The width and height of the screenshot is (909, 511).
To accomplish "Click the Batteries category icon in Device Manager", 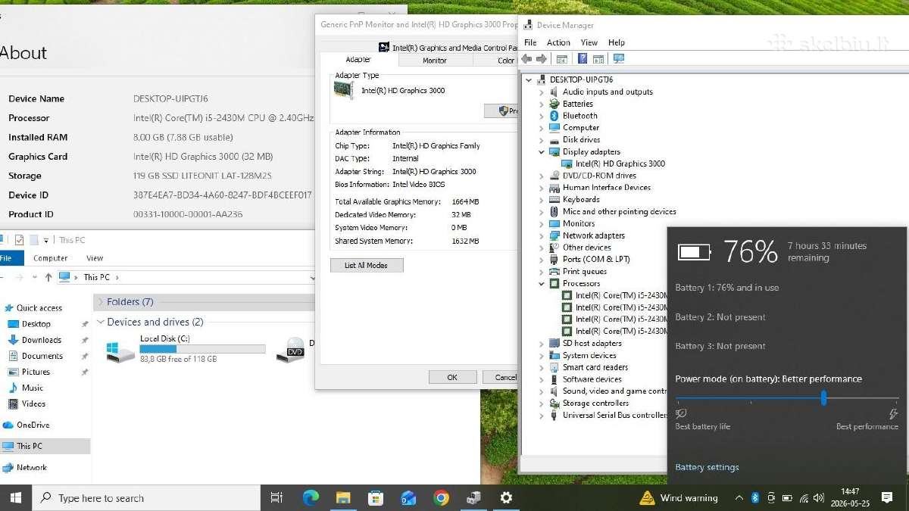I will 554,104.
